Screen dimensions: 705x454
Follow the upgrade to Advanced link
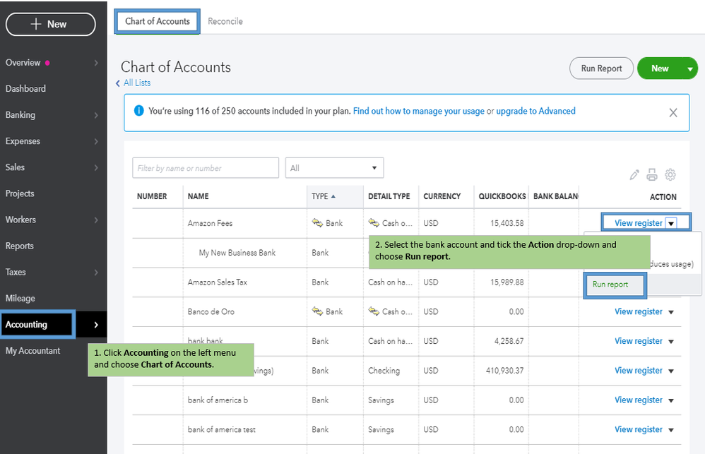[x=535, y=111]
